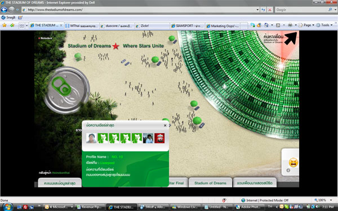Click the Add to Favorites icon
Viewport: 338px width, 211px height.
pos(12,25)
